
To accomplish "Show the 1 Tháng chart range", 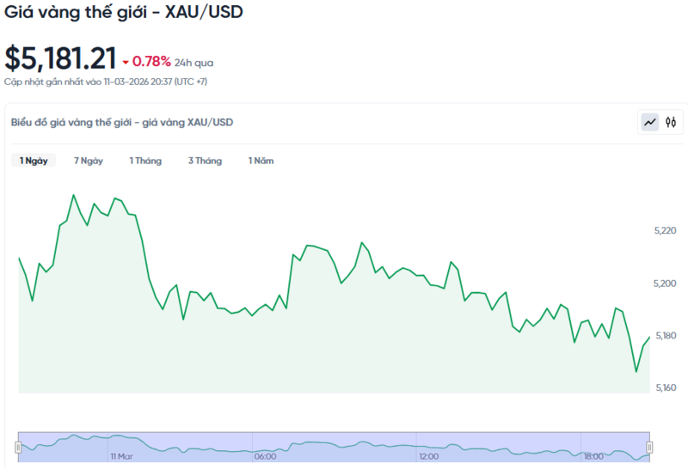I will pyautogui.click(x=145, y=161).
